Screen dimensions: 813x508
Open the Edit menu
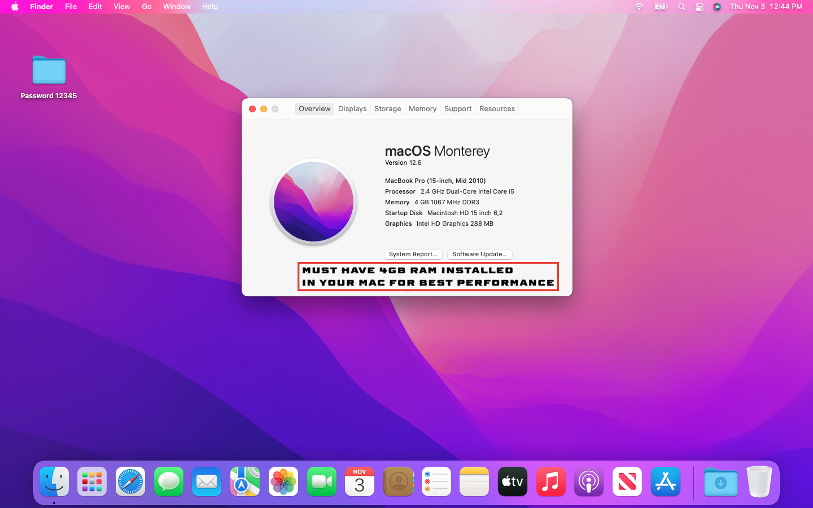[95, 7]
